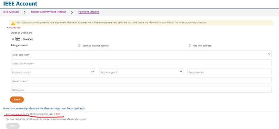Focus the Security code field

230,72
